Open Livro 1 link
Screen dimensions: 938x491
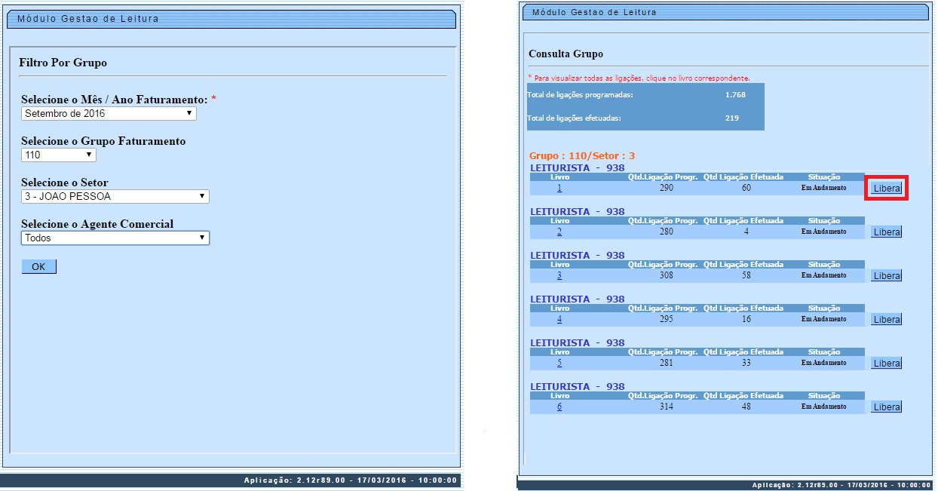tap(559, 188)
